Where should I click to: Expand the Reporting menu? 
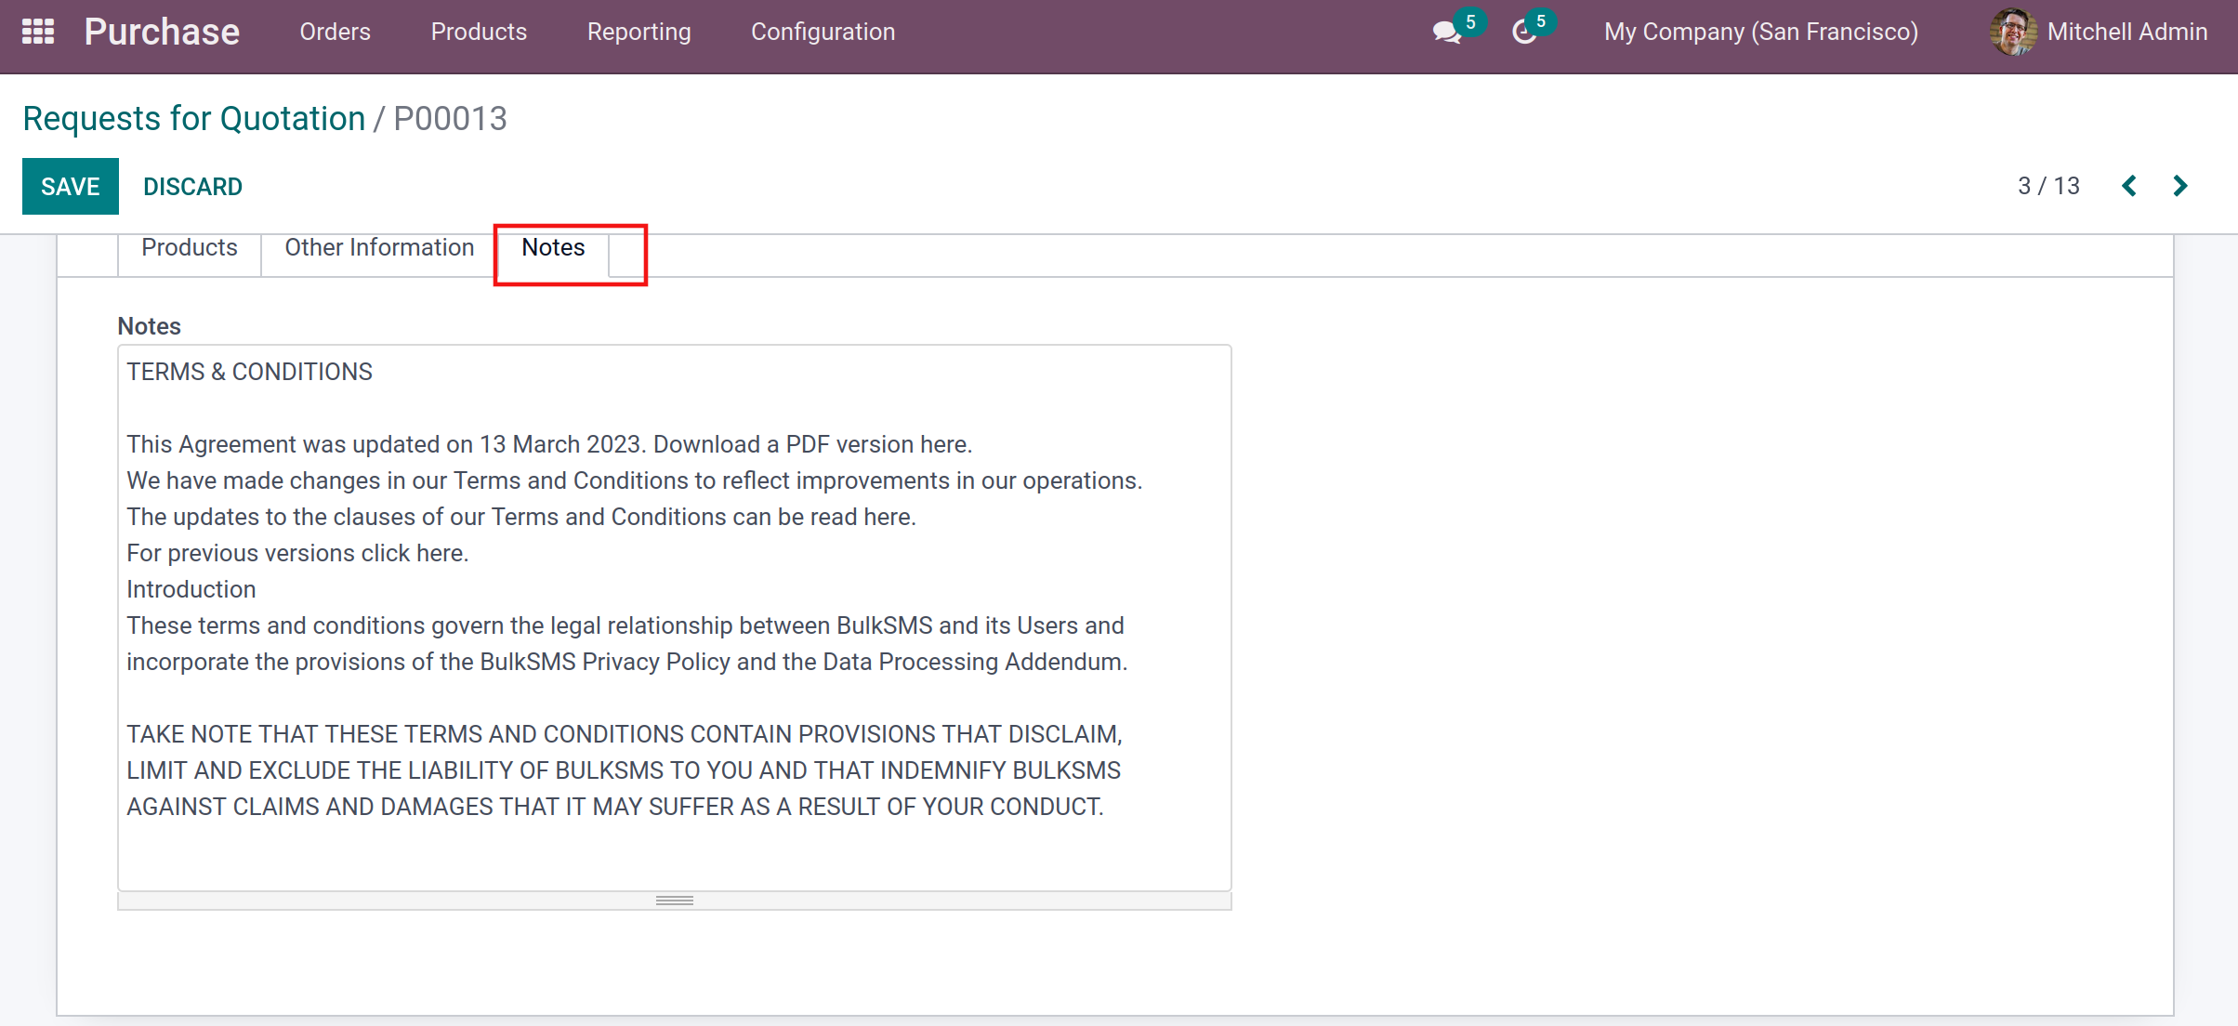(x=638, y=32)
